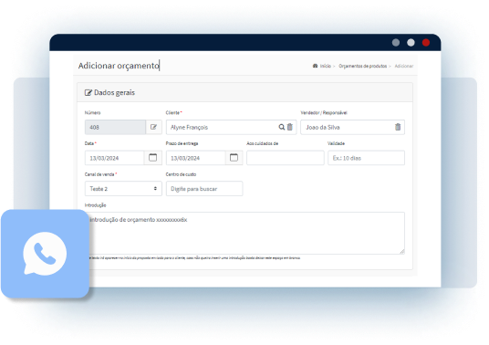Clear Vendedor field with its trash icon
Screen dimensions: 489x345
(398, 127)
